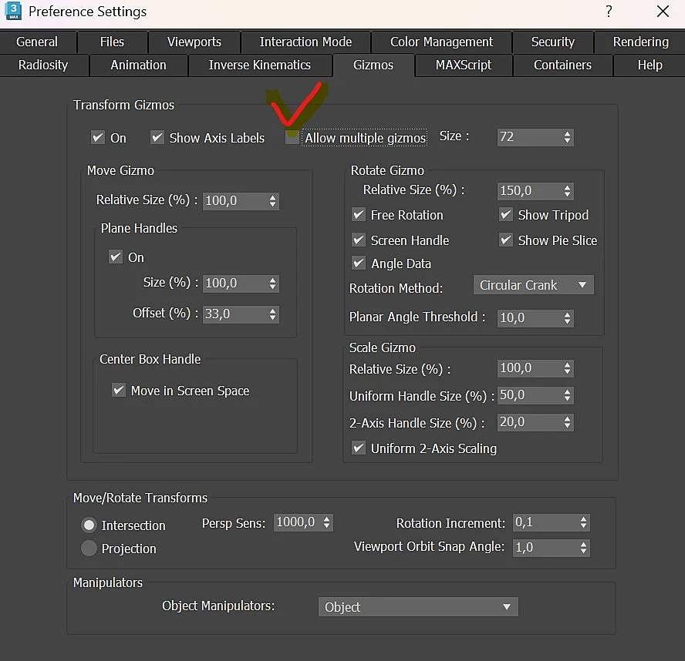Screen dimensions: 685x661
Task: Open the Rendering tab
Action: 640,42
